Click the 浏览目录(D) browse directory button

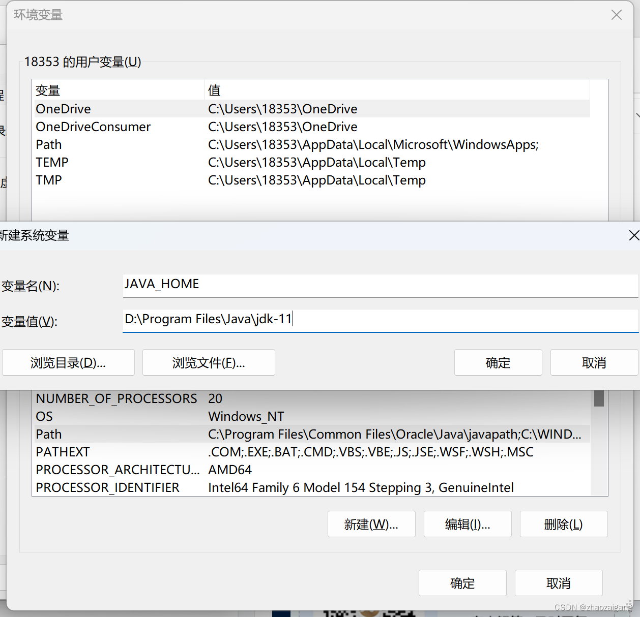[68, 362]
